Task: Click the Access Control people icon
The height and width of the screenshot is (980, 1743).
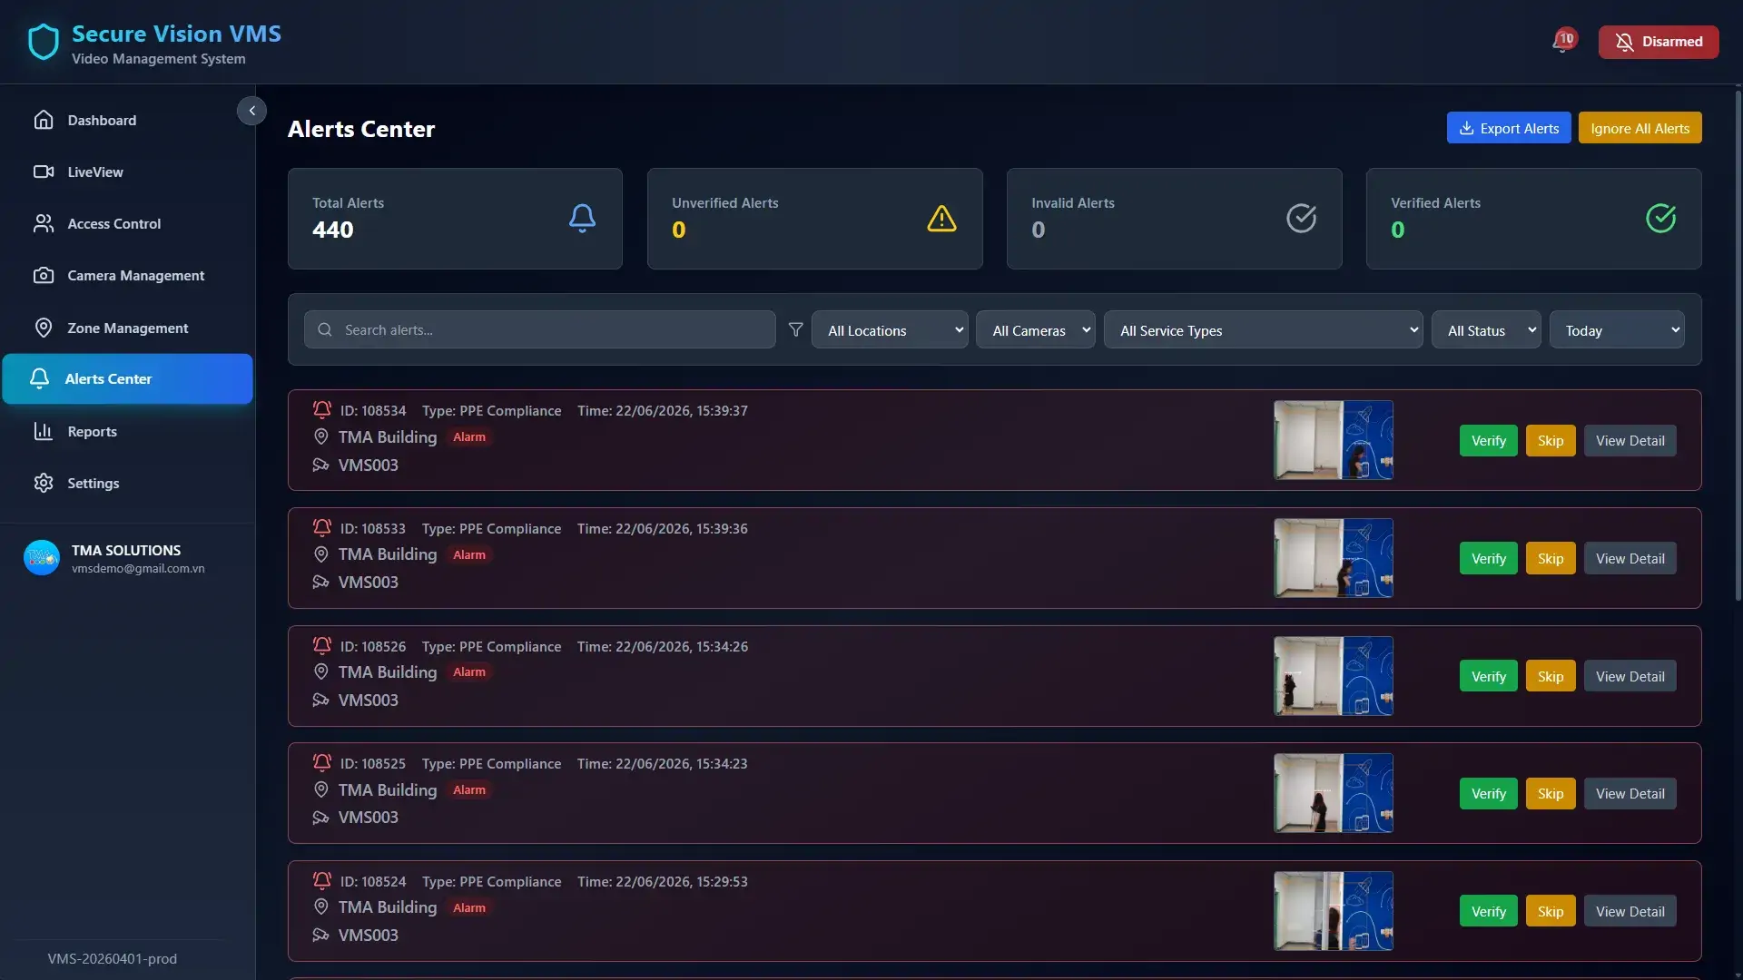Action: coord(43,223)
